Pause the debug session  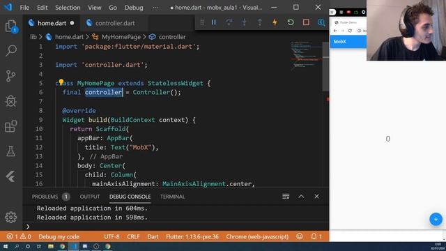coord(214,22)
